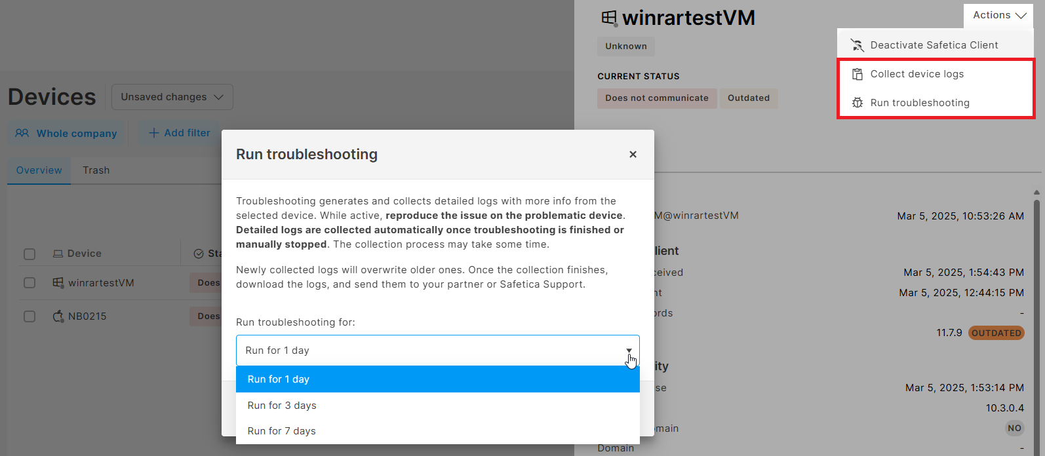
Task: Select Collect device logs menu item
Action: [x=936, y=74]
